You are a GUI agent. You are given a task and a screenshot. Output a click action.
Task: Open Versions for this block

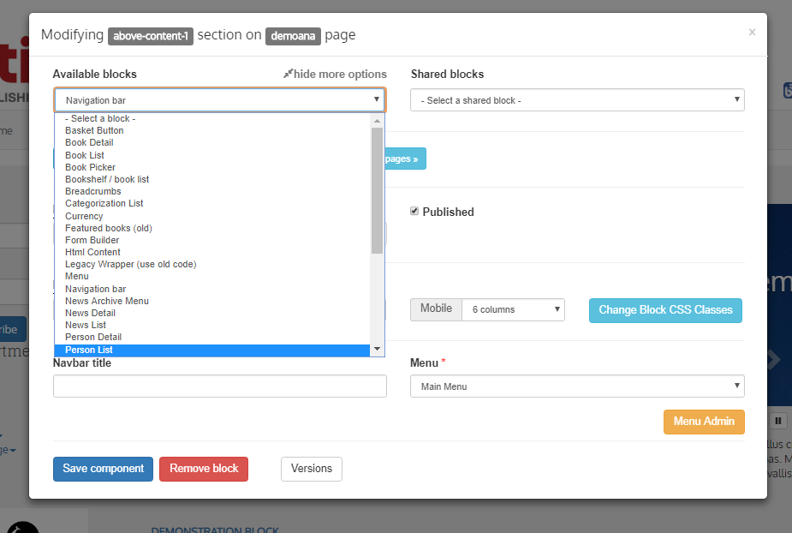pyautogui.click(x=312, y=469)
